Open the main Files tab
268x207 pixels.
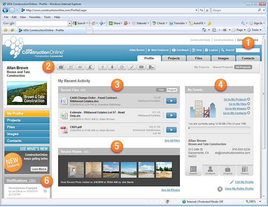coord(199,58)
